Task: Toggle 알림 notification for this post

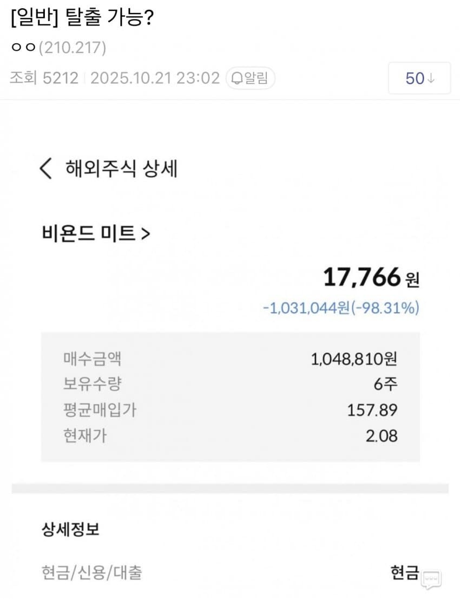Action: coord(250,79)
